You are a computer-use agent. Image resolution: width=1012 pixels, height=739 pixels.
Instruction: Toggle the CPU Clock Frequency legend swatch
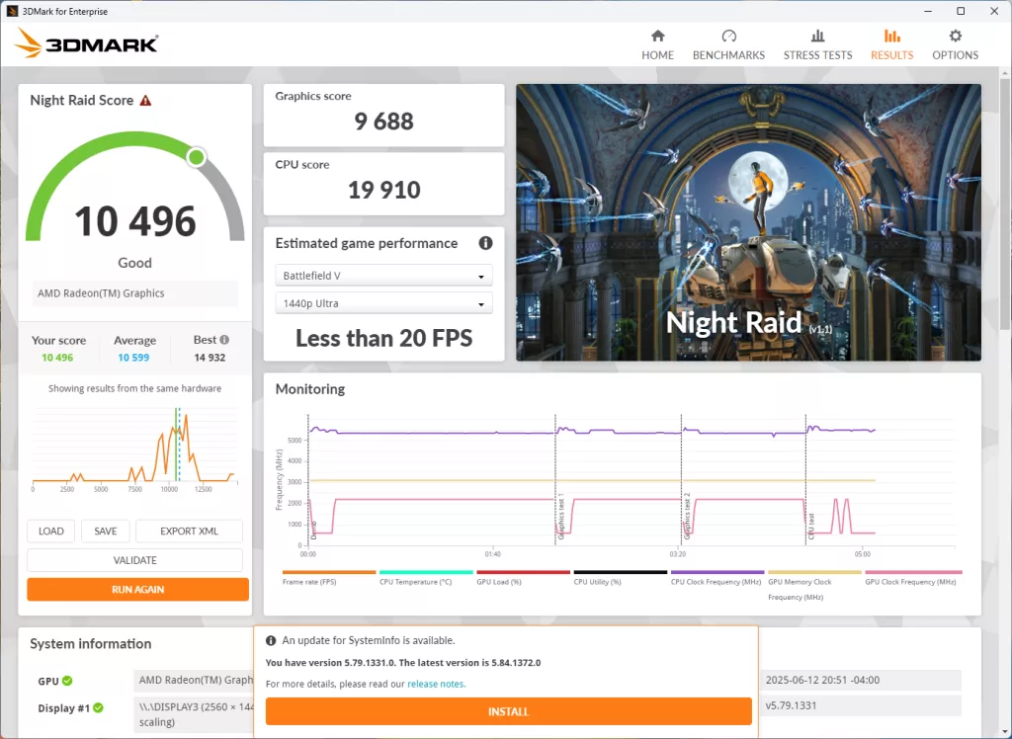[x=717, y=572]
